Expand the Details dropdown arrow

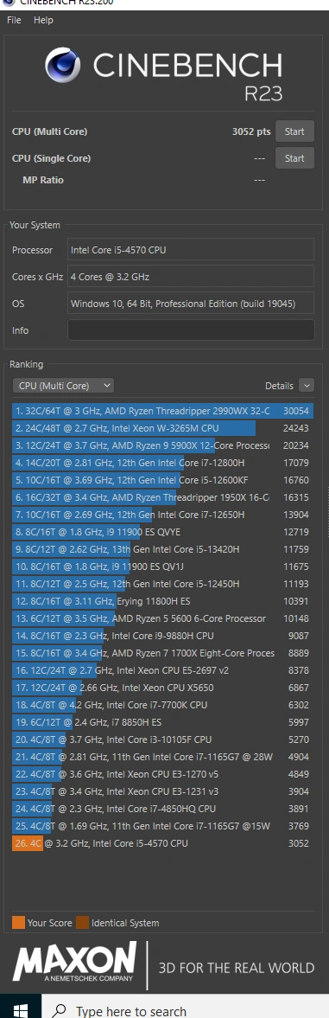(307, 386)
